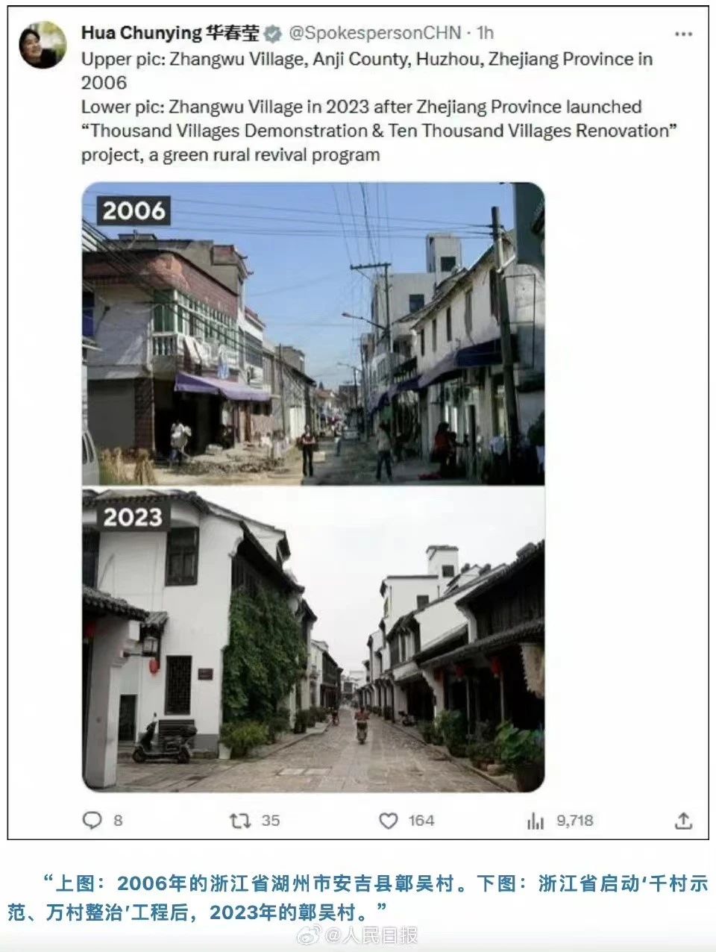Screen dimensions: 716x952
Task: Like the tweet with the heart icon
Action: [x=389, y=821]
